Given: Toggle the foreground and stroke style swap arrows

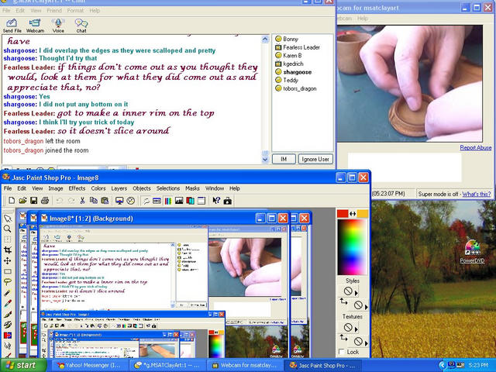Looking at the screenshot, I should 343,301.
